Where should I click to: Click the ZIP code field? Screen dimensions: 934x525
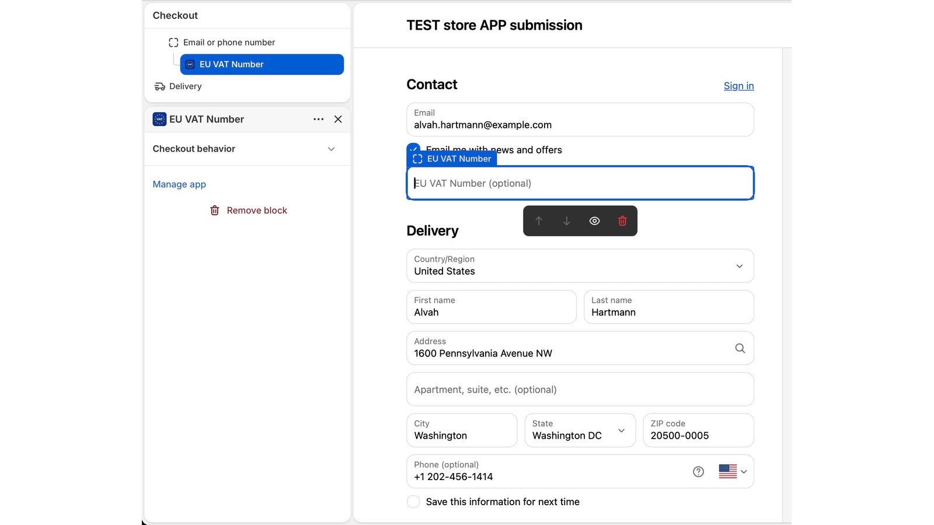698,430
